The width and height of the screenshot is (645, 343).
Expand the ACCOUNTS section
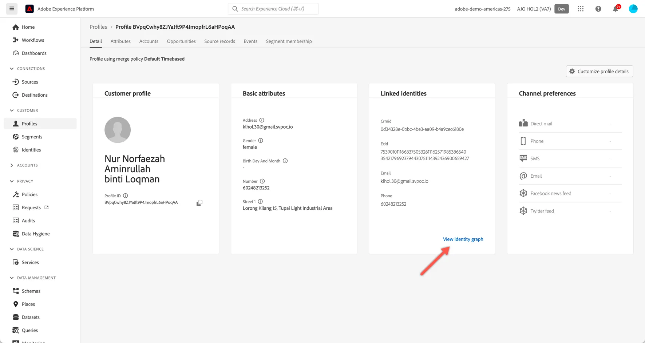(12, 165)
